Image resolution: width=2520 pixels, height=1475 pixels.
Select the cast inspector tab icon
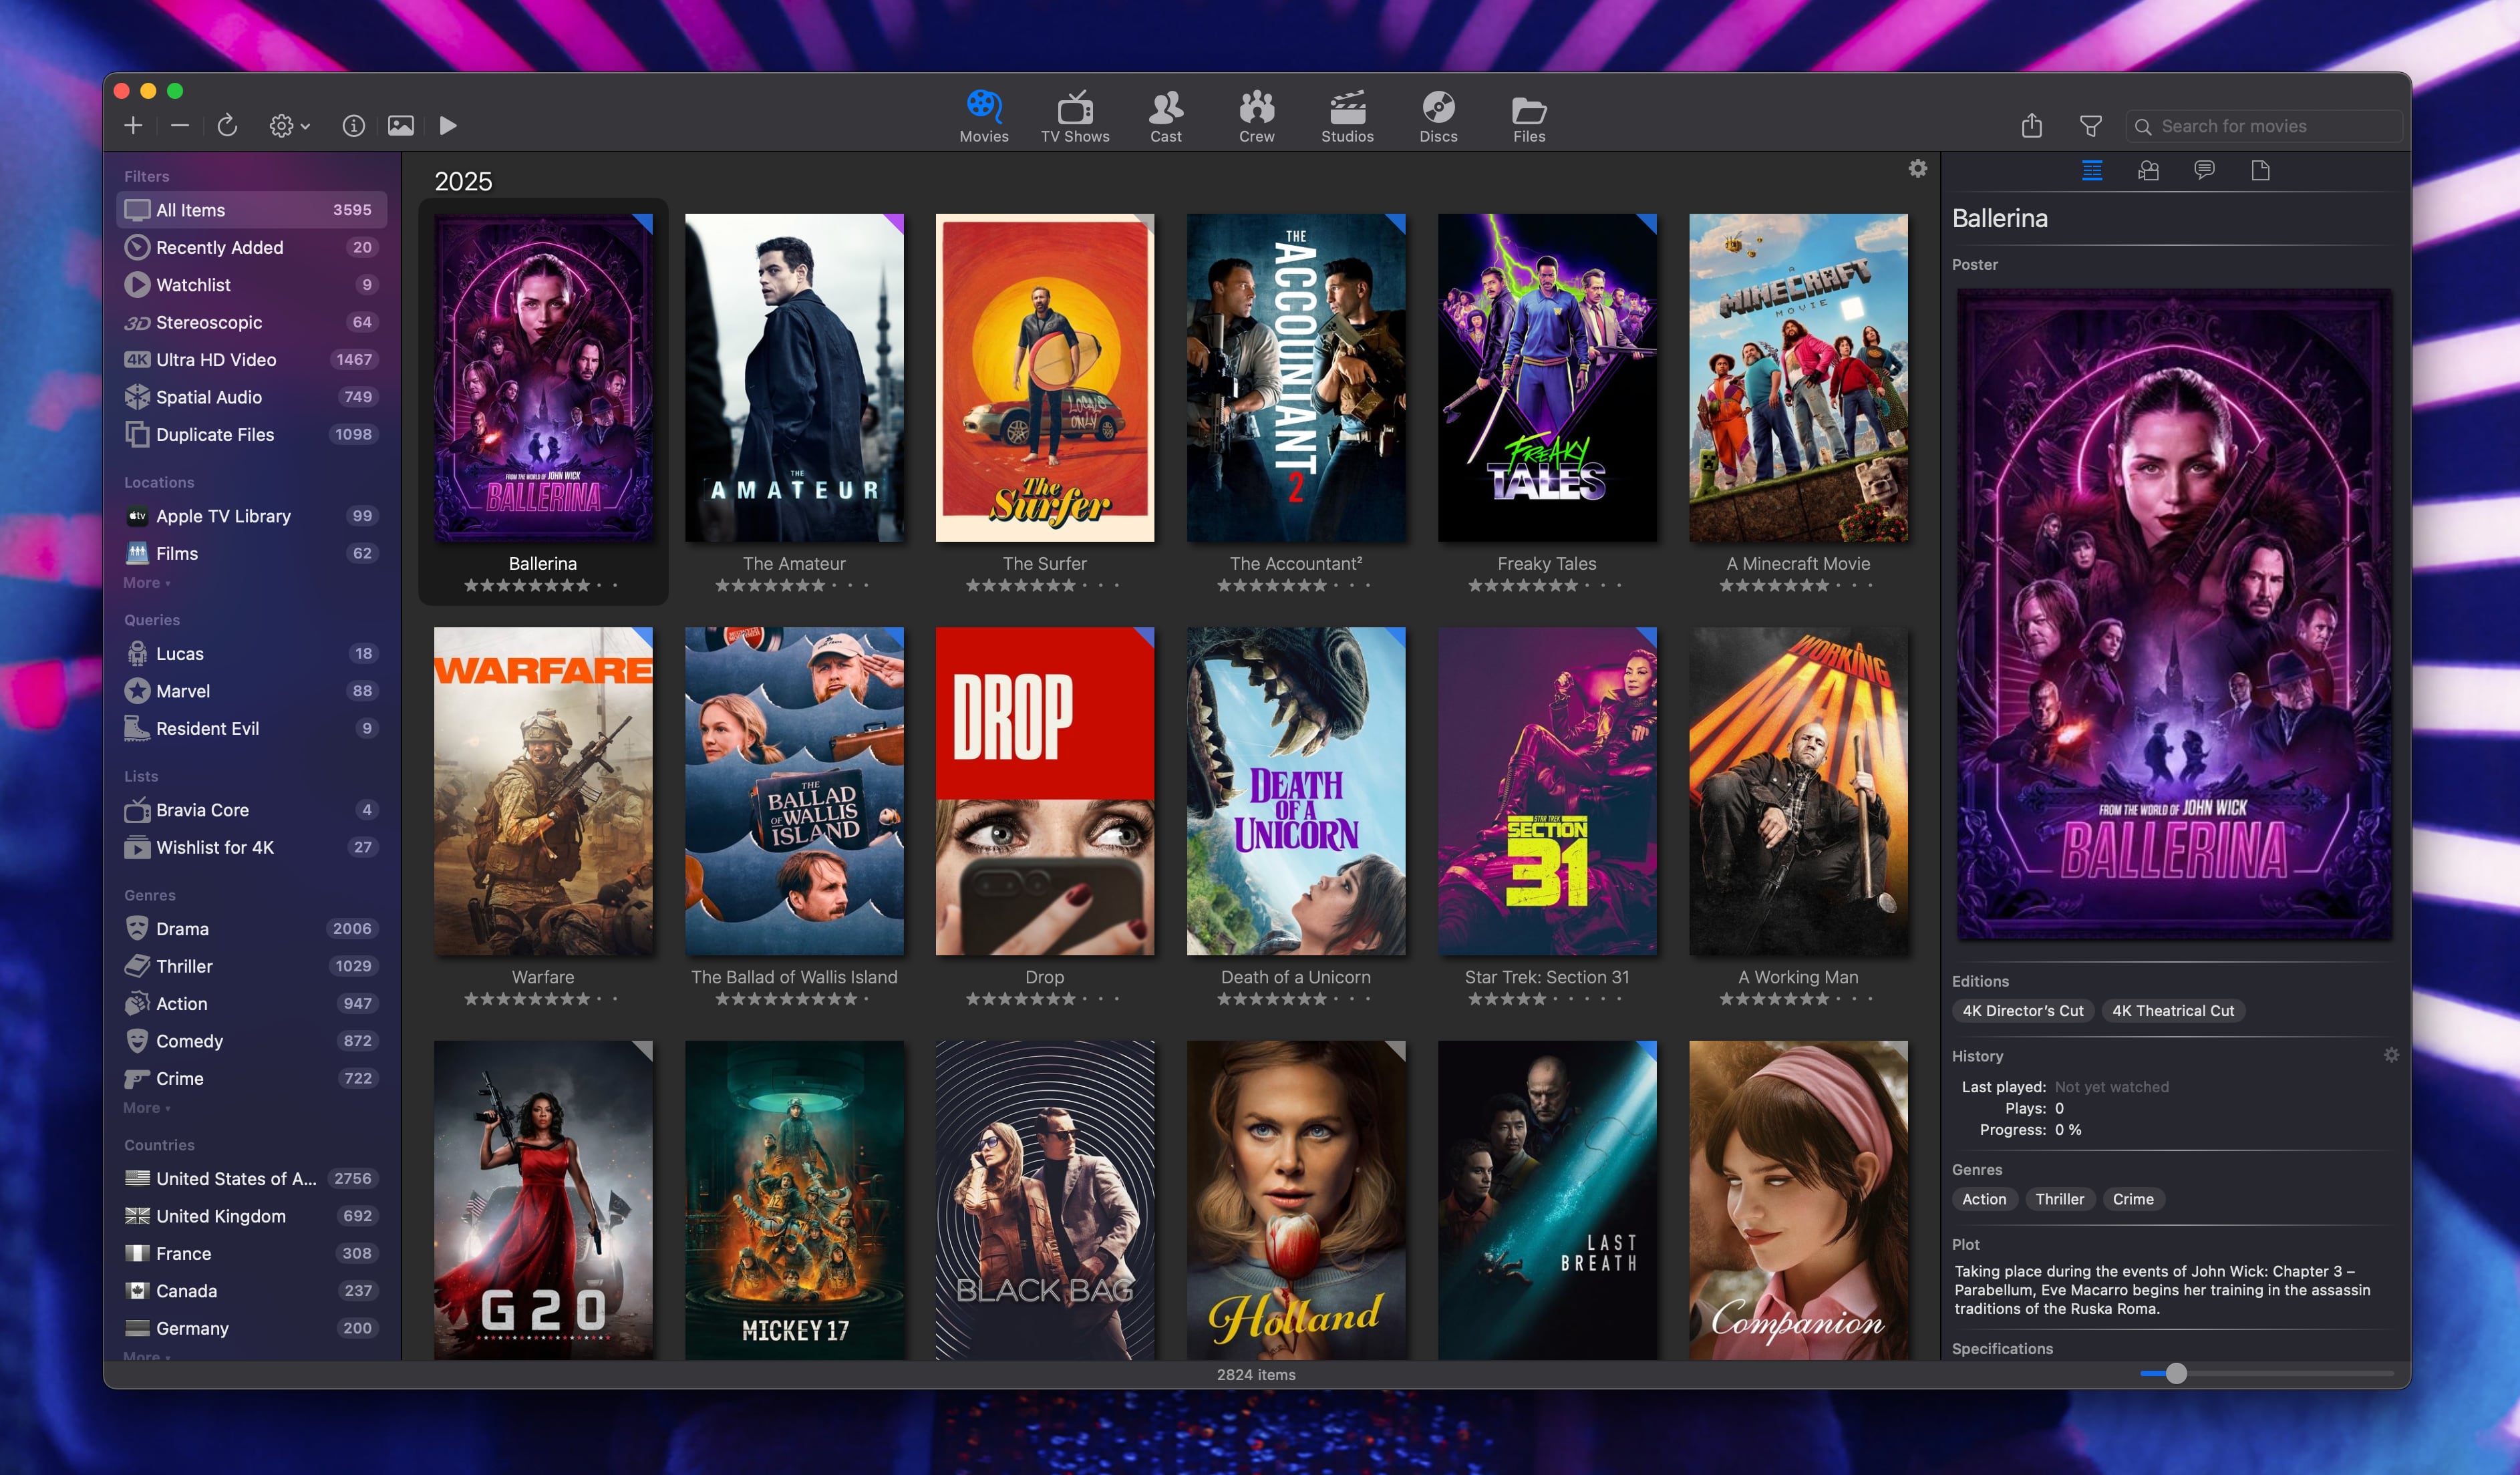(2147, 170)
